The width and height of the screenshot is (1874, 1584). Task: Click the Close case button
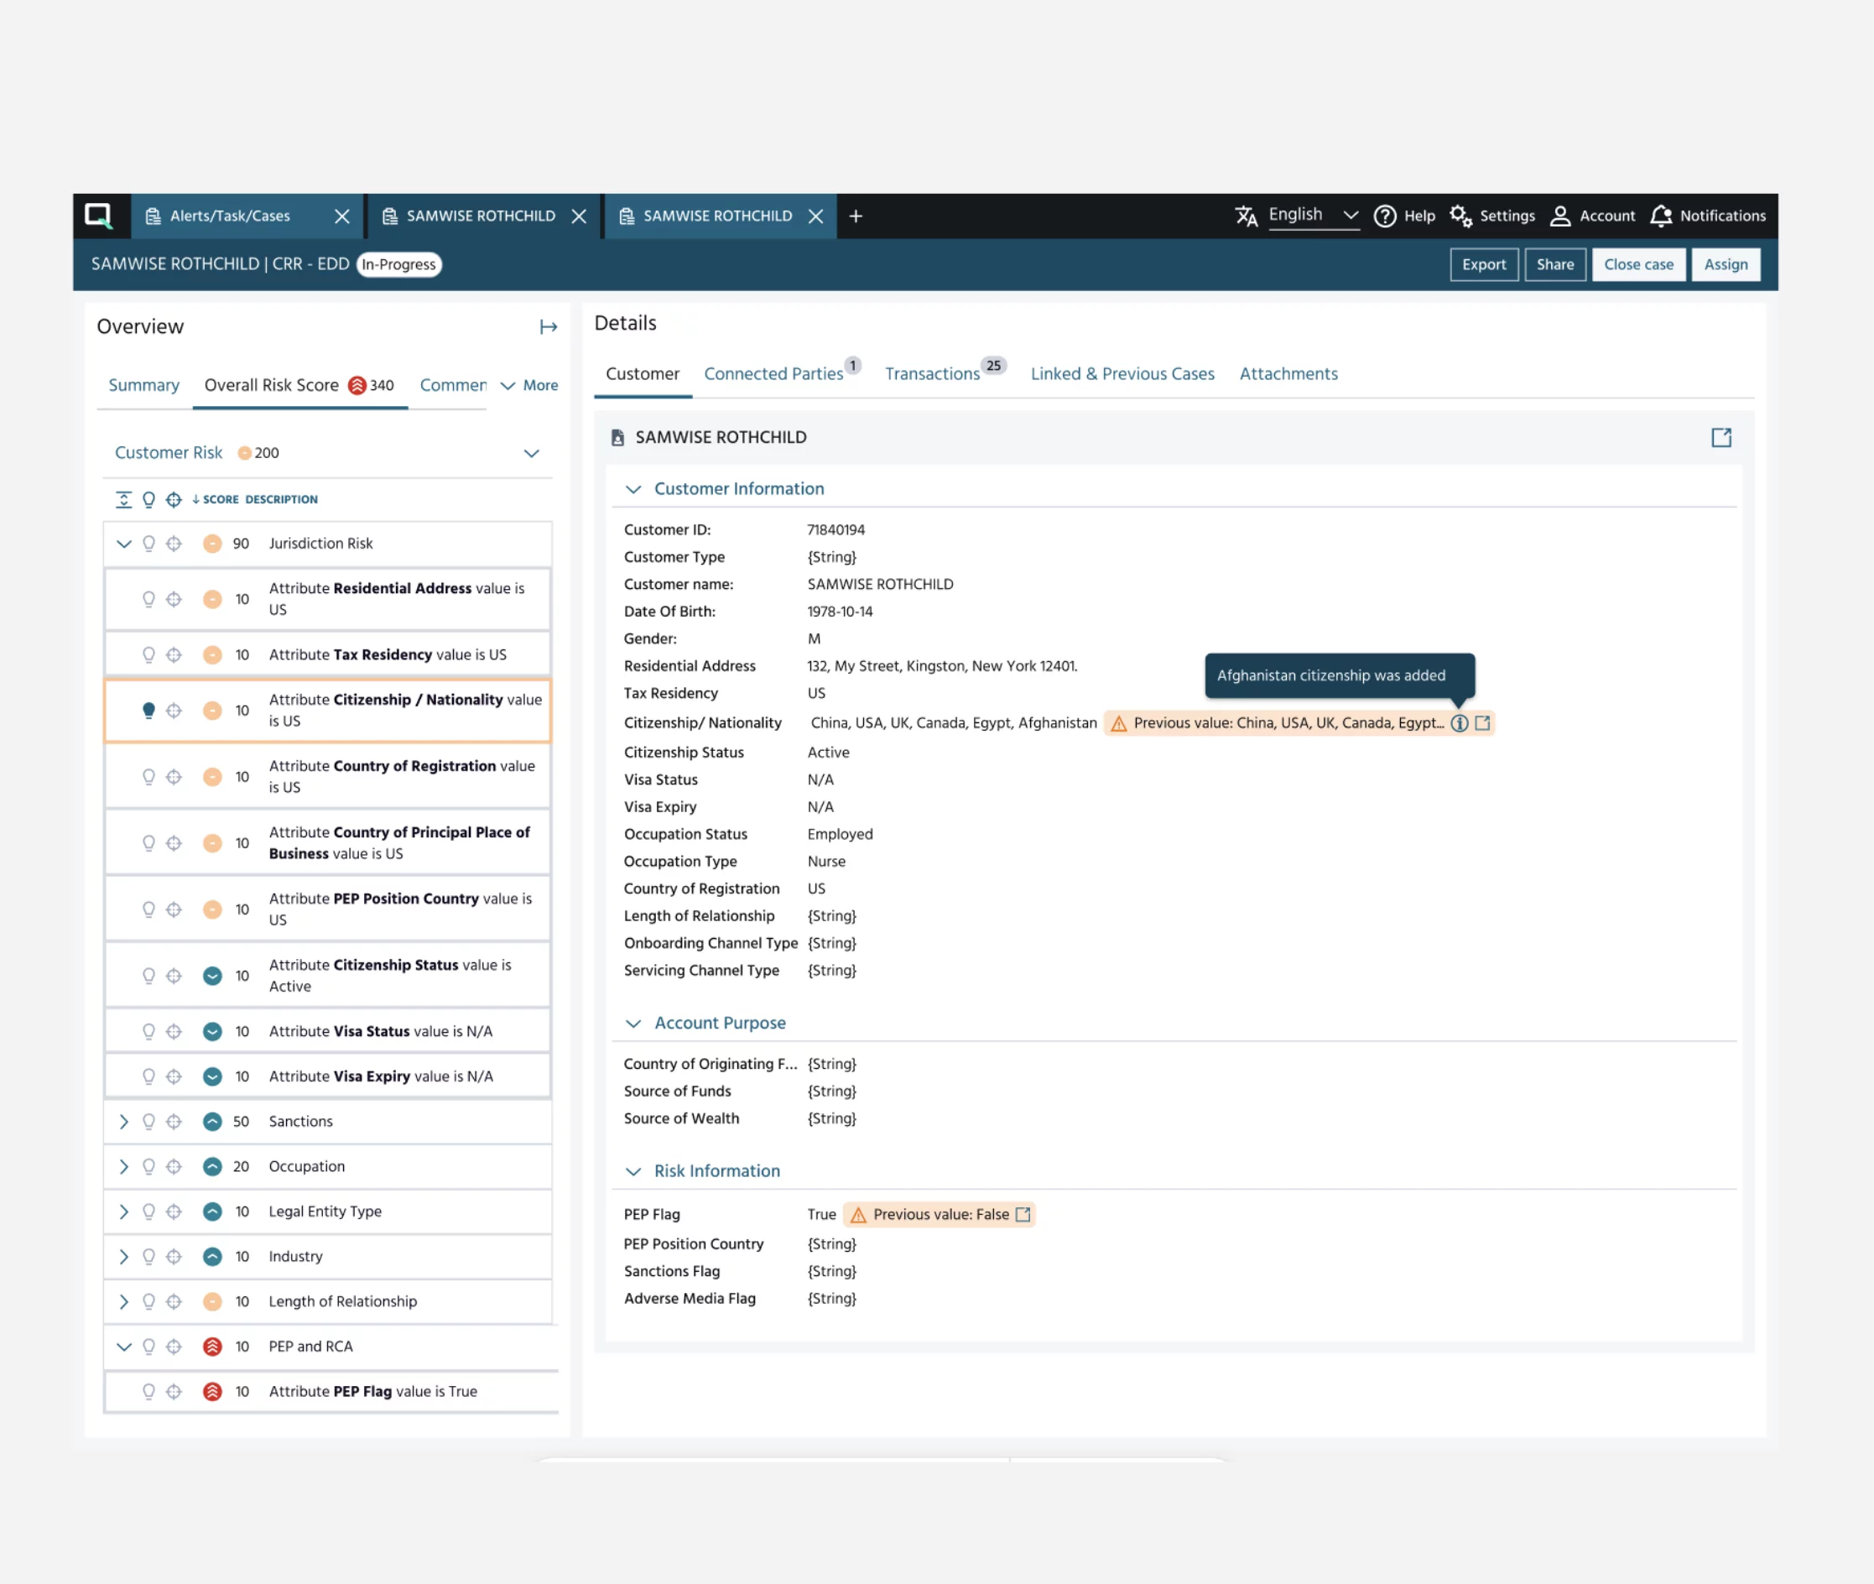pos(1637,264)
